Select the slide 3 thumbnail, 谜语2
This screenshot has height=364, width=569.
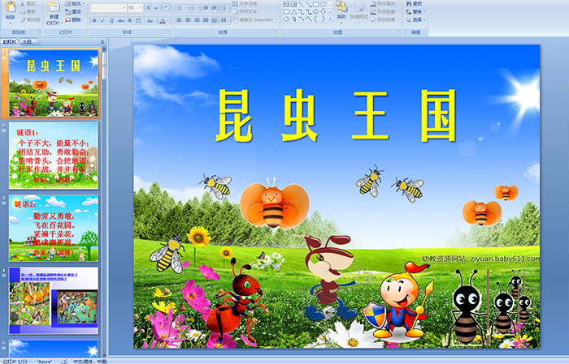pos(54,228)
